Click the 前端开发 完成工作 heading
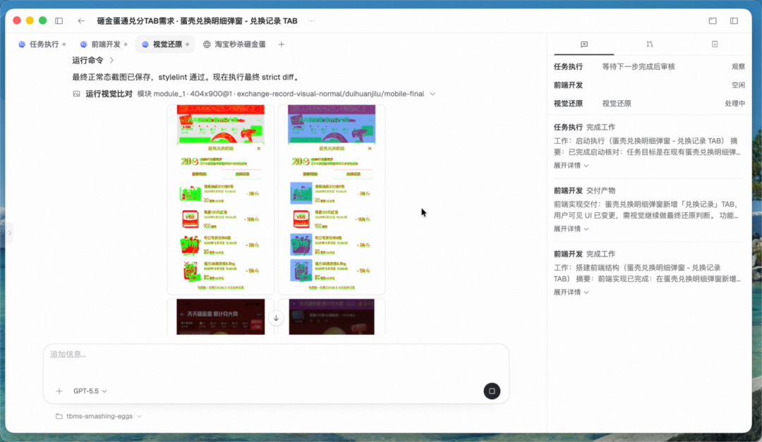The width and height of the screenshot is (762, 442). pyautogui.click(x=585, y=254)
